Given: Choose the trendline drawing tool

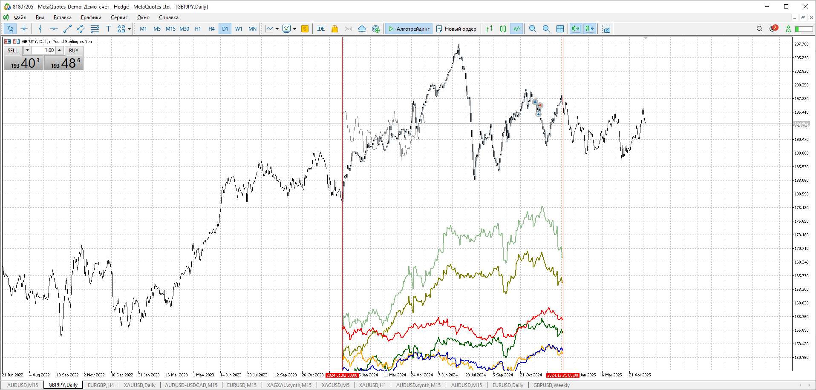Looking at the screenshot, I should coord(67,29).
